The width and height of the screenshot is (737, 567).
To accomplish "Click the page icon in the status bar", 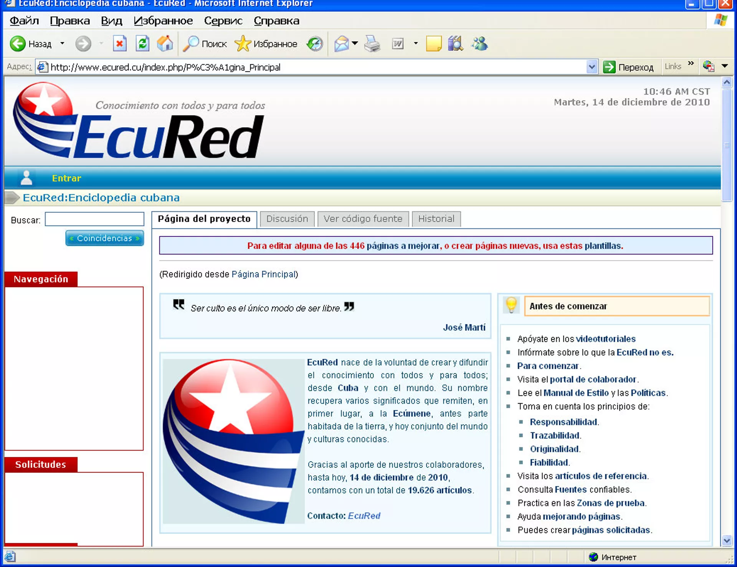I will tap(10, 557).
